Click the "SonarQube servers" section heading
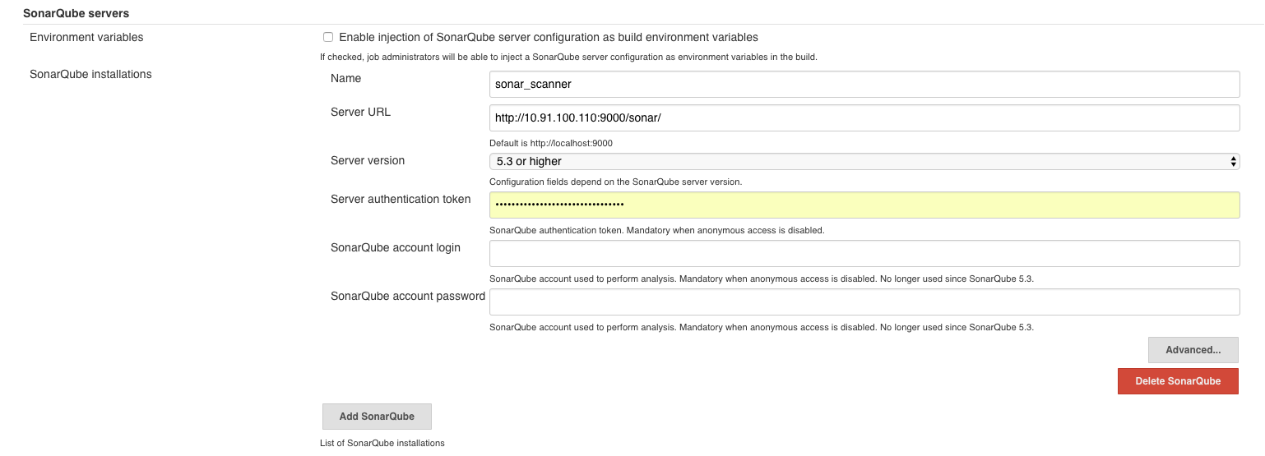 pyautogui.click(x=76, y=14)
